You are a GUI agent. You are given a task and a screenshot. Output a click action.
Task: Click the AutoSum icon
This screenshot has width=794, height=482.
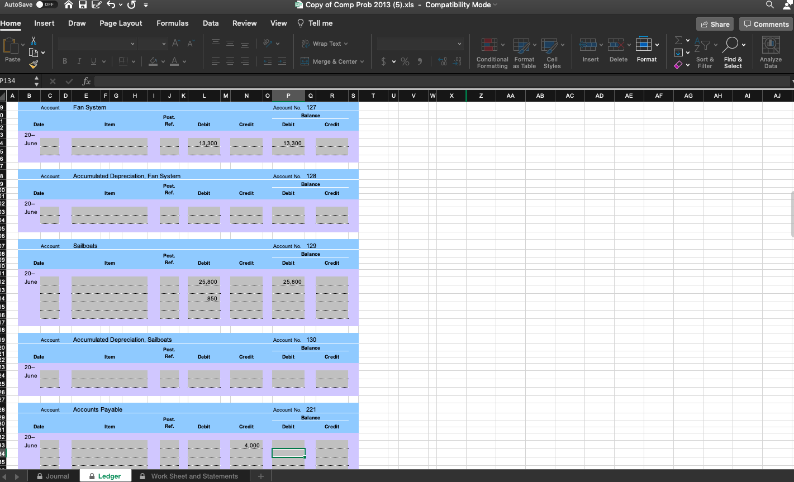click(x=678, y=39)
